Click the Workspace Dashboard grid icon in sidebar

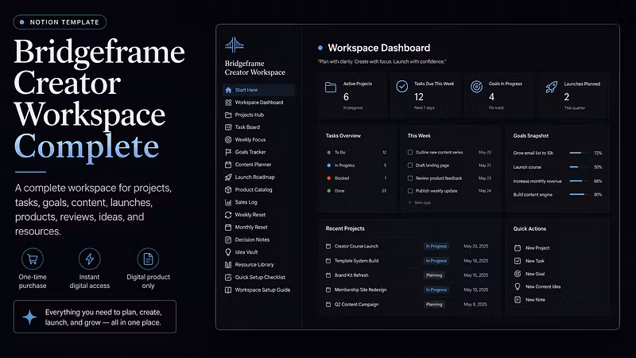coord(228,103)
